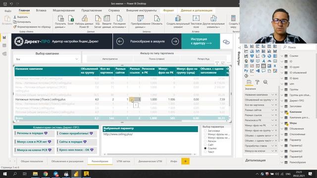Click the SQL Server icon
Image resolution: width=317 pixels, height=178 pixels.
click(x=98, y=19)
